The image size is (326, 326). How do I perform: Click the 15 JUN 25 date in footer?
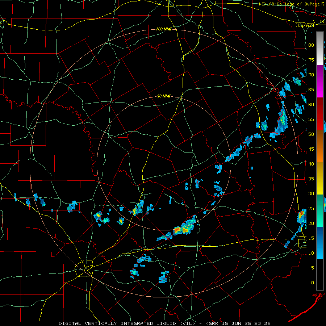(x=237, y=323)
